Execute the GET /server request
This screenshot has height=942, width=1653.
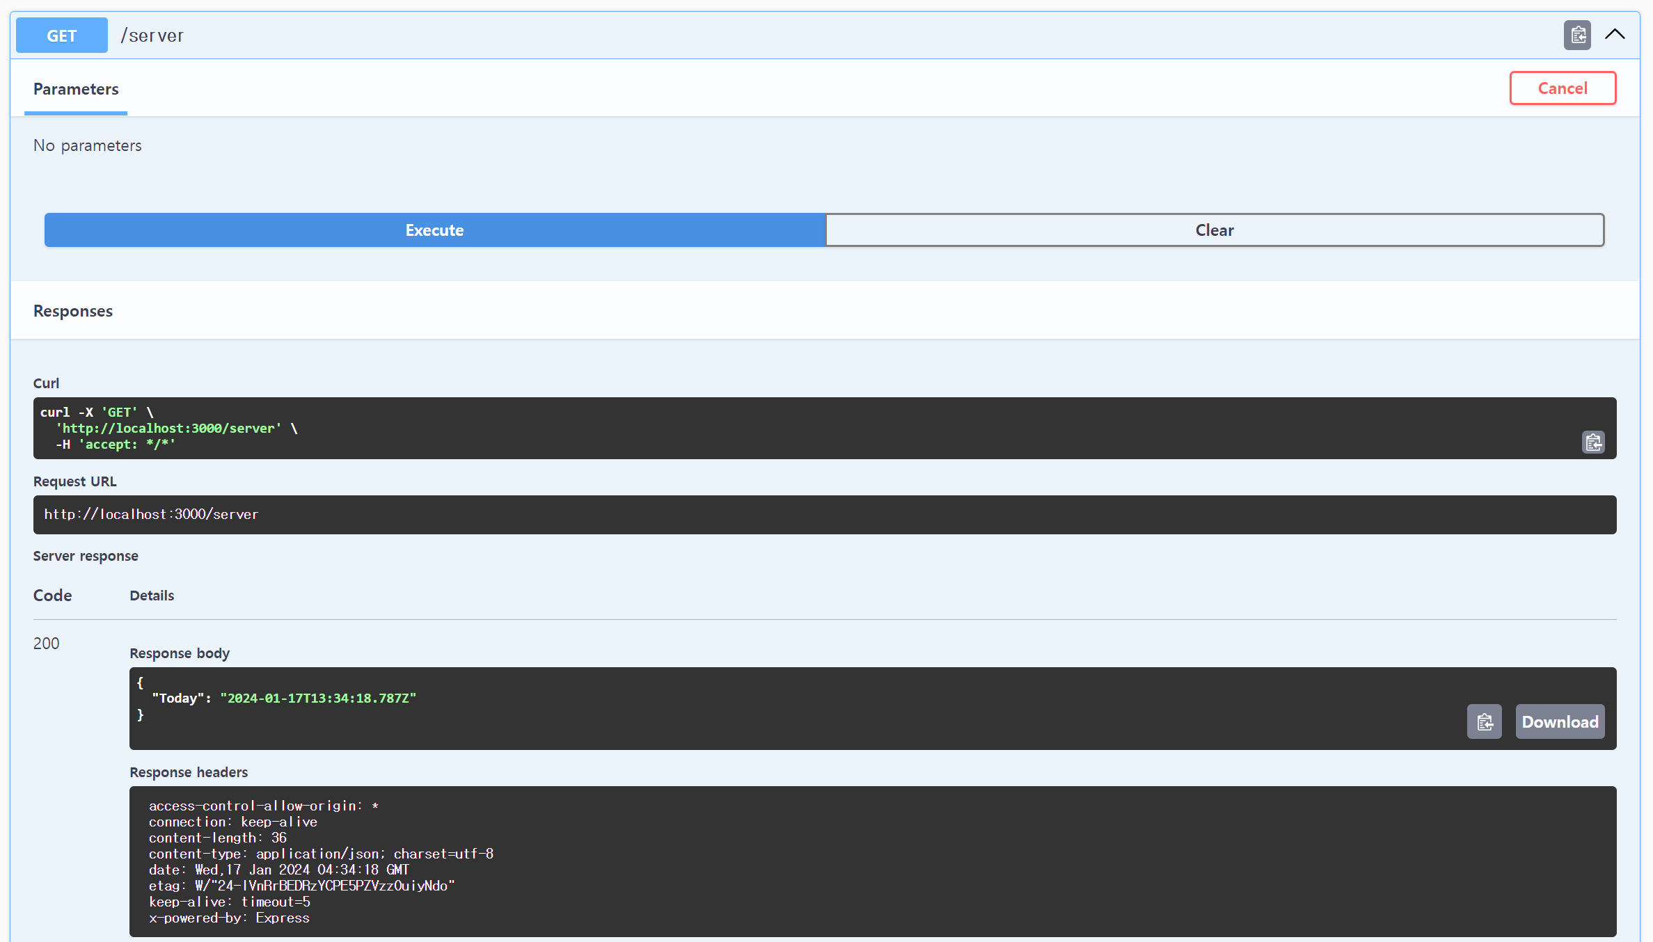pos(434,230)
